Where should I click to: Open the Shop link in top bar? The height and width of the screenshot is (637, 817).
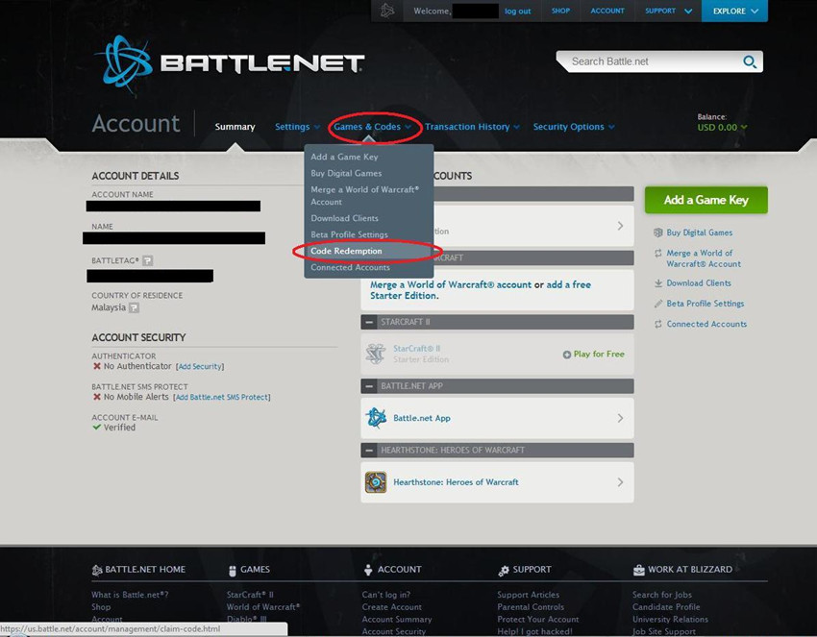coord(560,11)
